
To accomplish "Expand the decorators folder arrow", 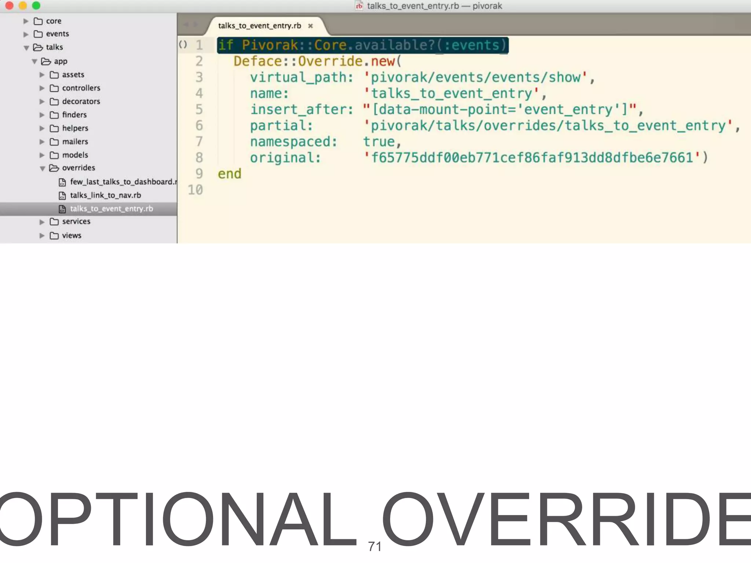I will pos(42,102).
